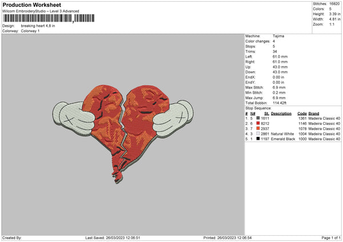Click the Colors value 5
This screenshot has width=343, height=242.
pos(330,9)
